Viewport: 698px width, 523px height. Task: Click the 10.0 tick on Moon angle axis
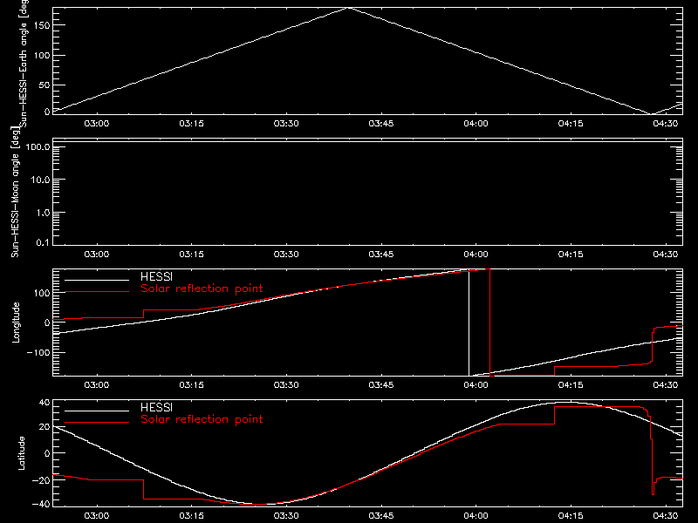[x=40, y=180]
